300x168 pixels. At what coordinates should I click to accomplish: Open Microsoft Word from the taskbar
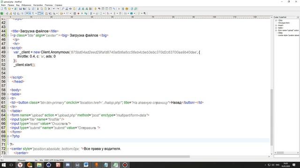(86, 165)
